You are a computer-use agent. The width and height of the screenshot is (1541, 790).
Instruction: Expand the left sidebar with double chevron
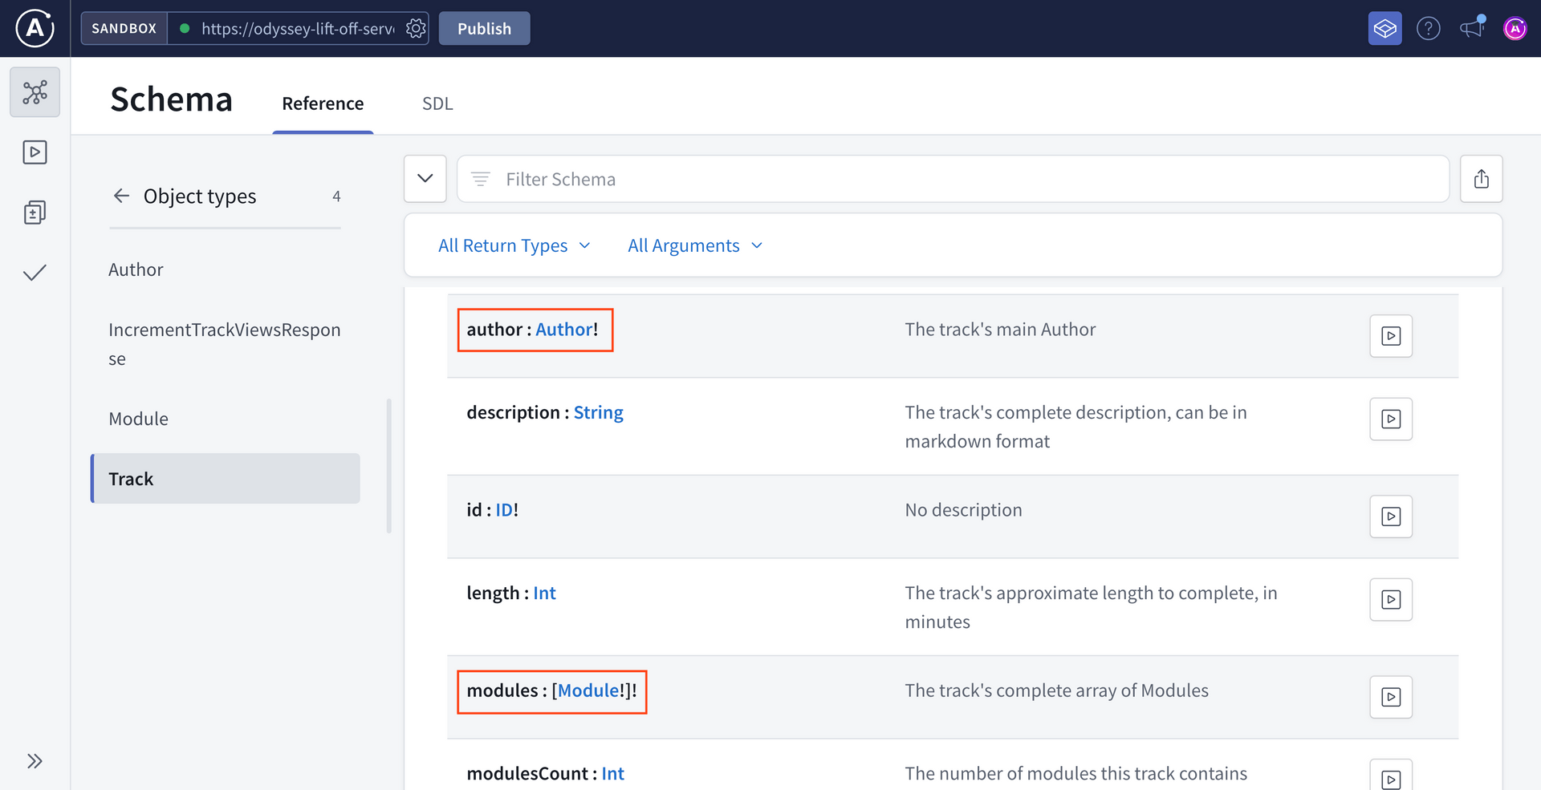35,761
